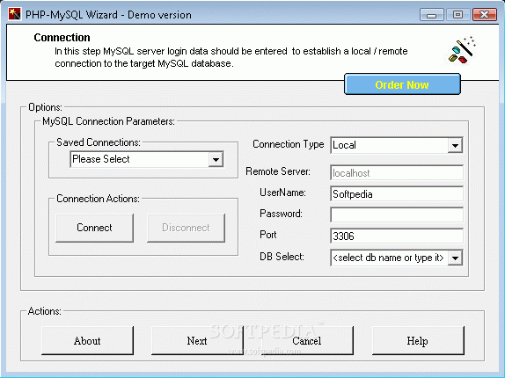
Task: Click the Connection Actions group label
Action: click(x=98, y=199)
